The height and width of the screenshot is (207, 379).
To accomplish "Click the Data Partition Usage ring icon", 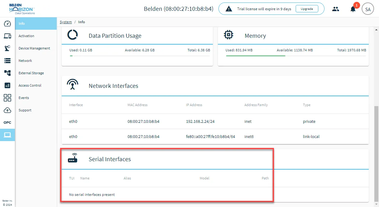I will coord(73,35).
